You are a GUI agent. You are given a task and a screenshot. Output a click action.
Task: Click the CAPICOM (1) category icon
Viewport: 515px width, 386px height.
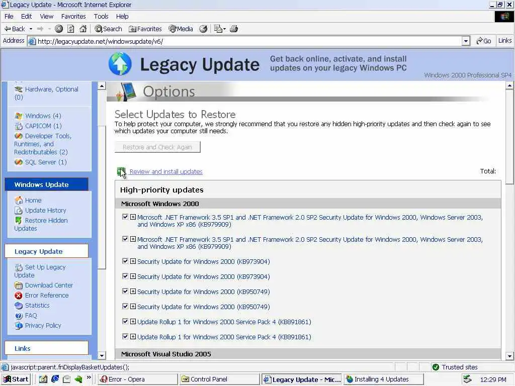point(19,126)
